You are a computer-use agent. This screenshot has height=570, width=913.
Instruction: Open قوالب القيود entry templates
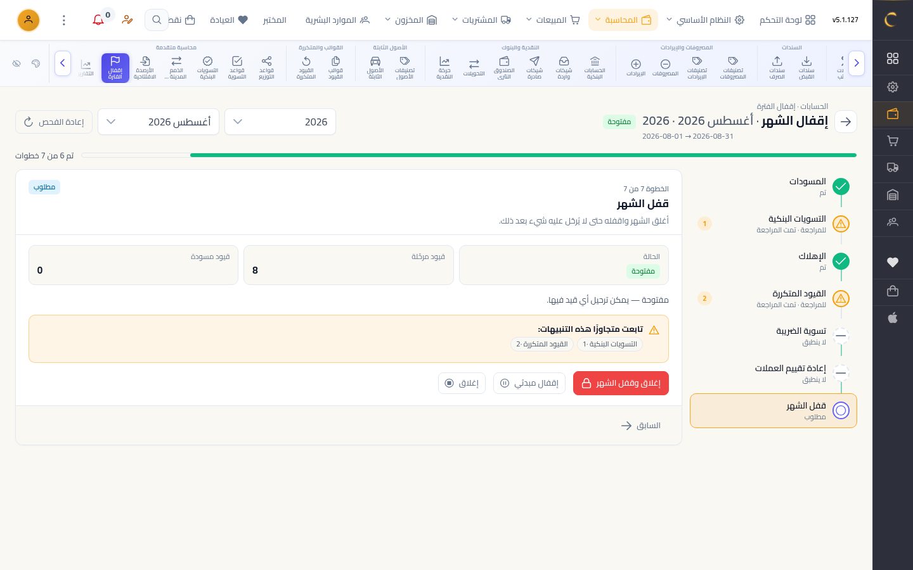335,68
